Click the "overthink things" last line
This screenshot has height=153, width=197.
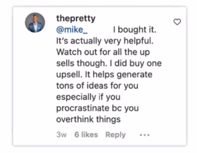click(88, 120)
